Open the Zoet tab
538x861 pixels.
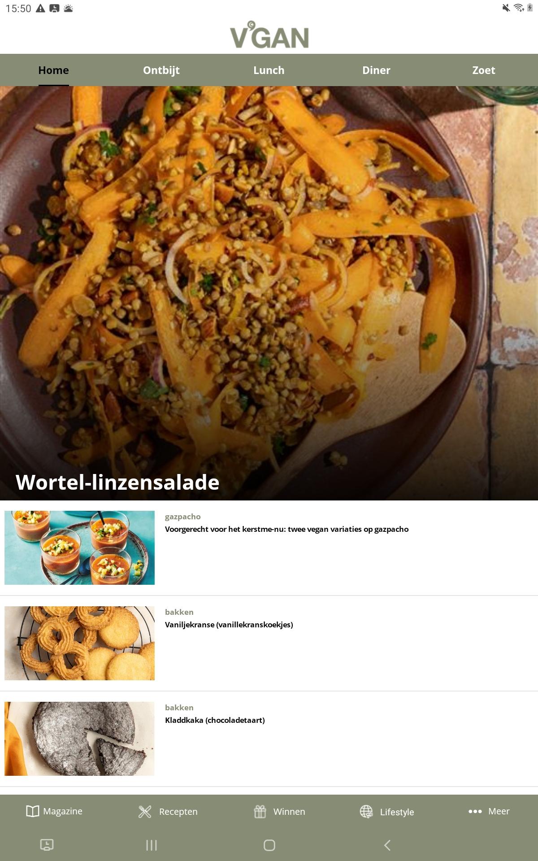coord(484,70)
